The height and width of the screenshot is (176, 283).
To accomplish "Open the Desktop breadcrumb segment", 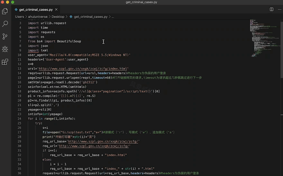I will (x=58, y=17).
